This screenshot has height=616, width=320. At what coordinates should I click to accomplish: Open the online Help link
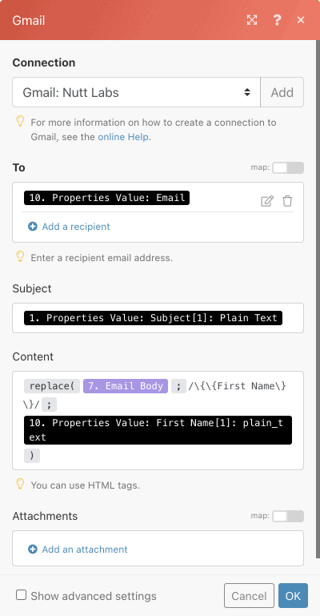123,137
